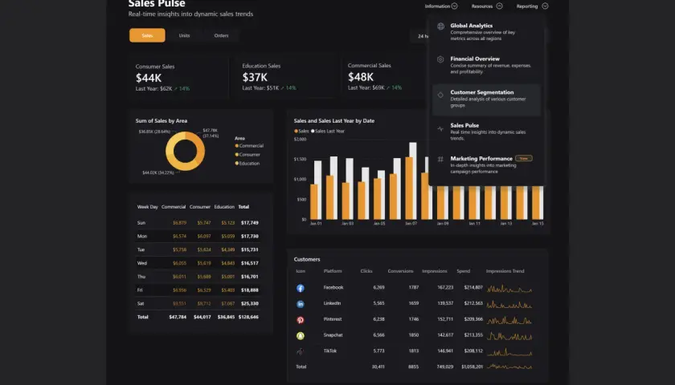Choose Customer Segmentation from the menu

(x=486, y=99)
